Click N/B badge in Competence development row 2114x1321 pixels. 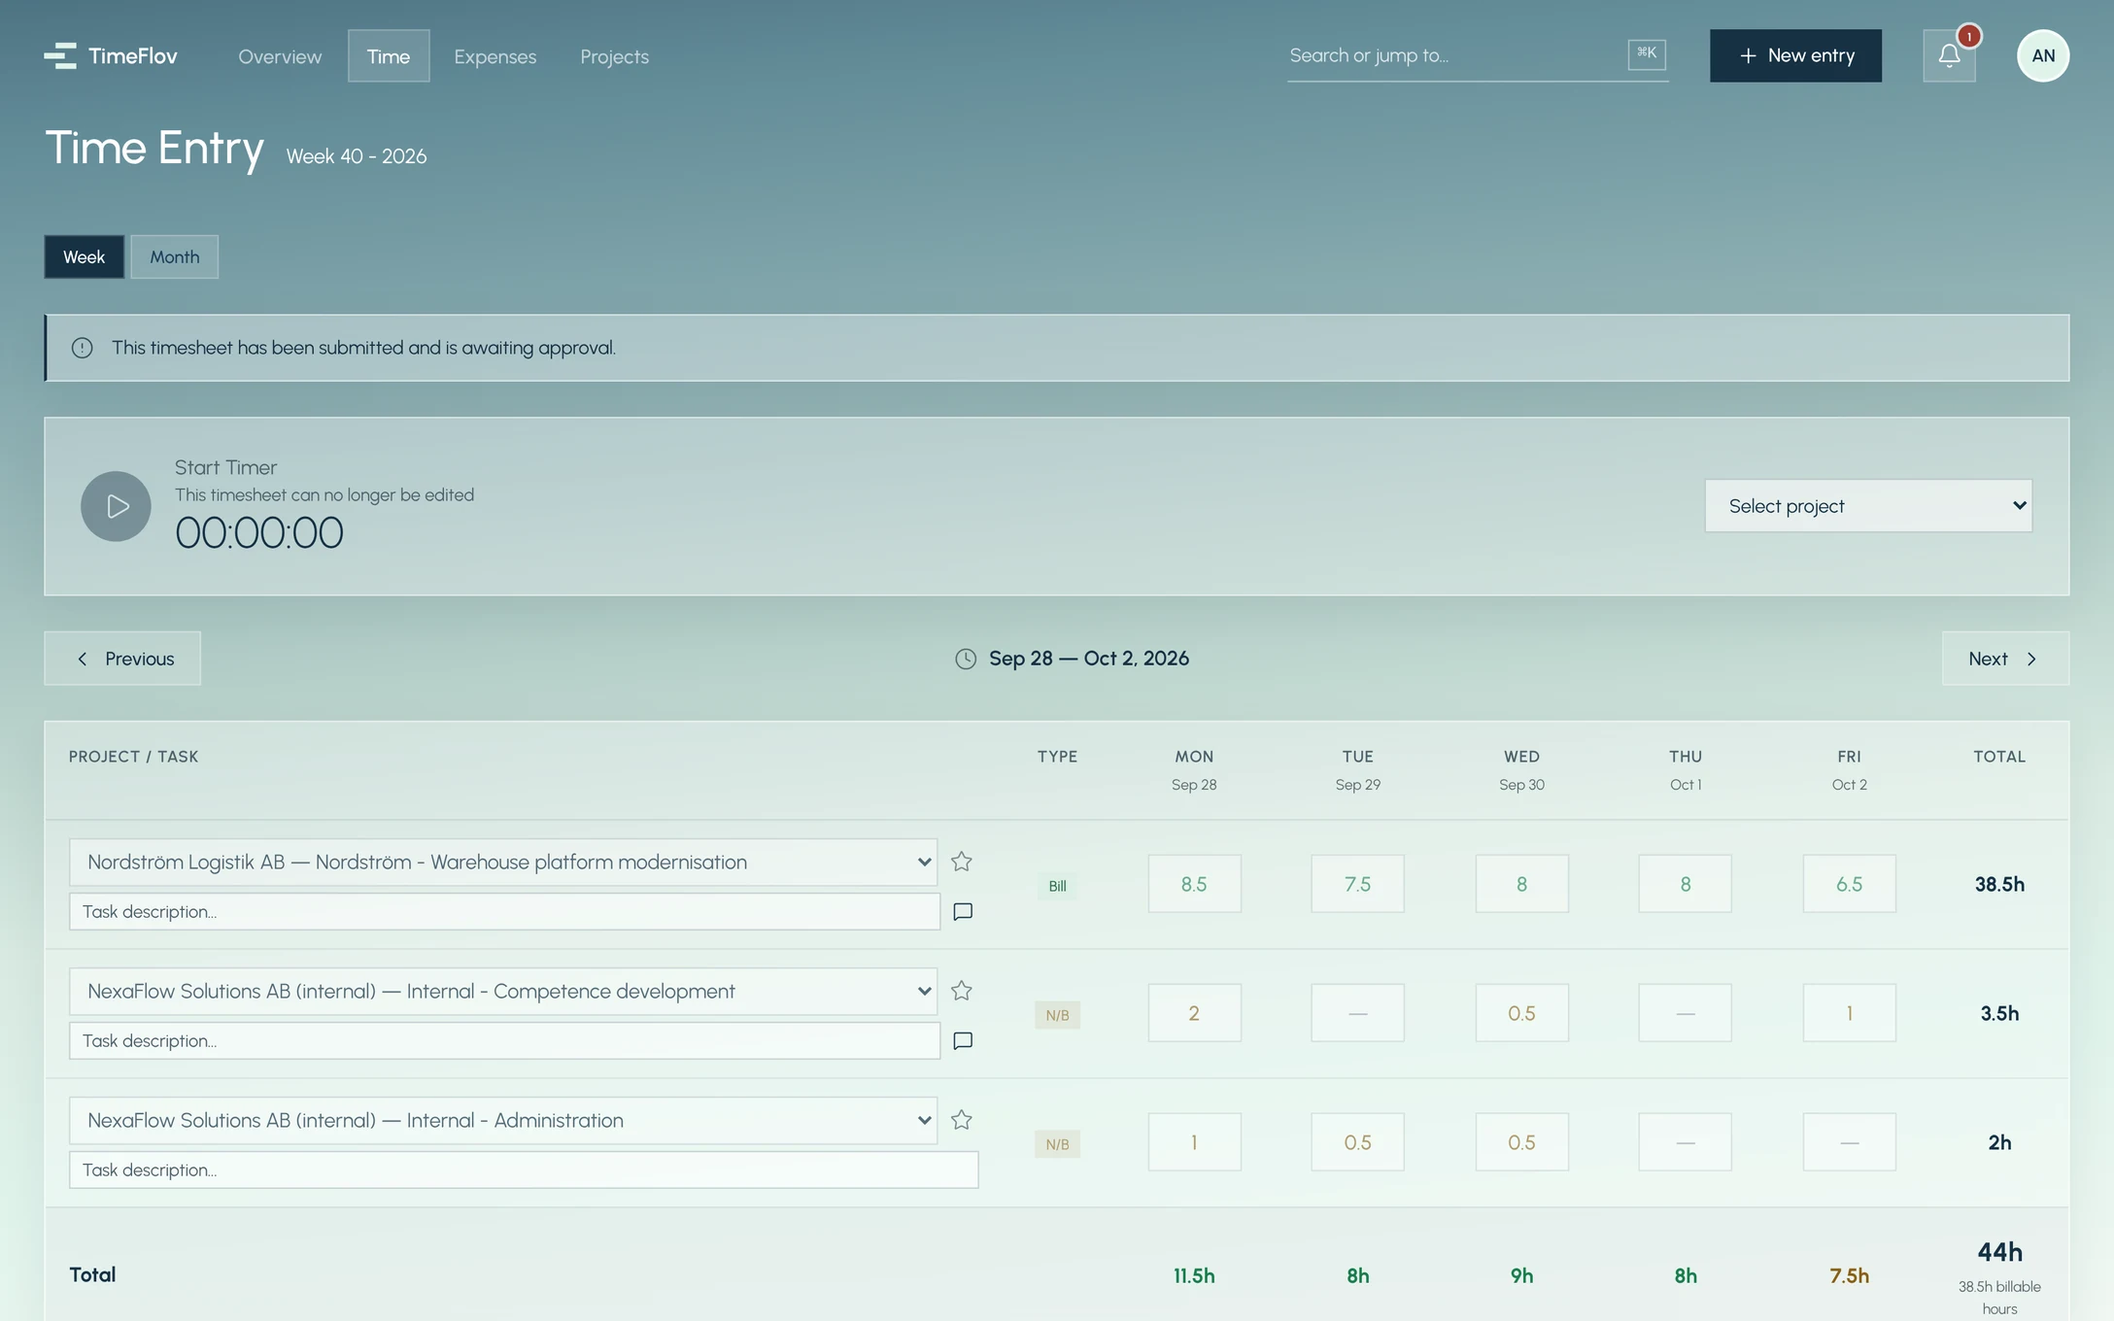(x=1057, y=1015)
